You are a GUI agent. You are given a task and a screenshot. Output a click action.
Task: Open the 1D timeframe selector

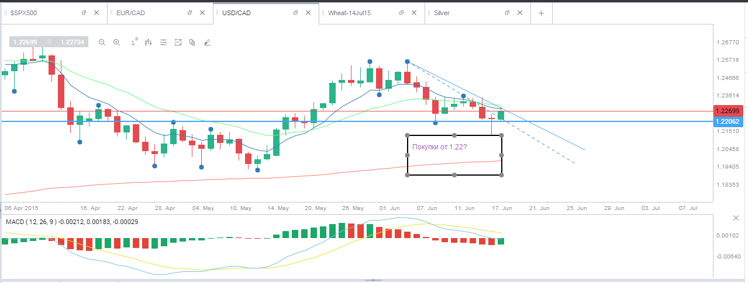click(x=134, y=41)
